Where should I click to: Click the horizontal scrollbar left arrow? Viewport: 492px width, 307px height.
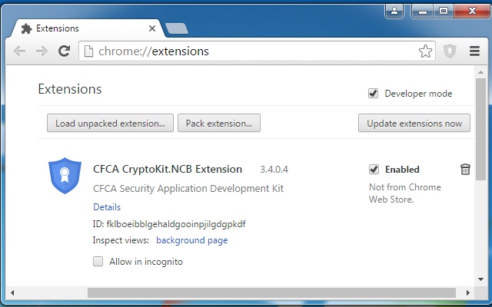coord(12,292)
